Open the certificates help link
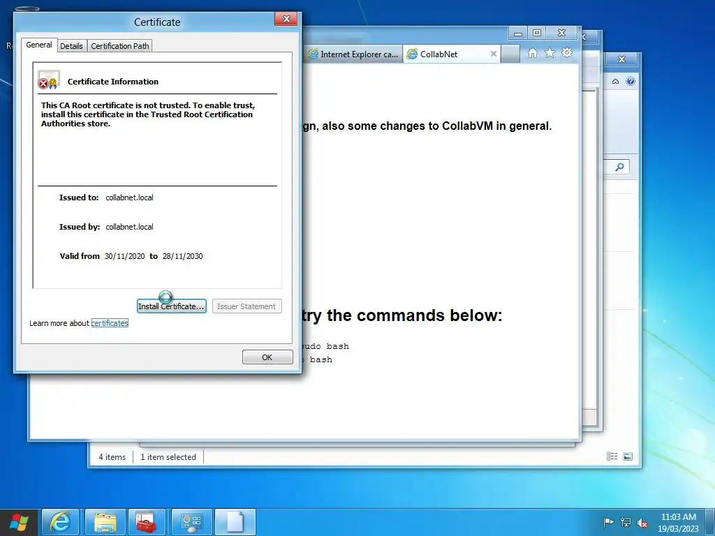Image resolution: width=715 pixels, height=536 pixels. (x=110, y=323)
